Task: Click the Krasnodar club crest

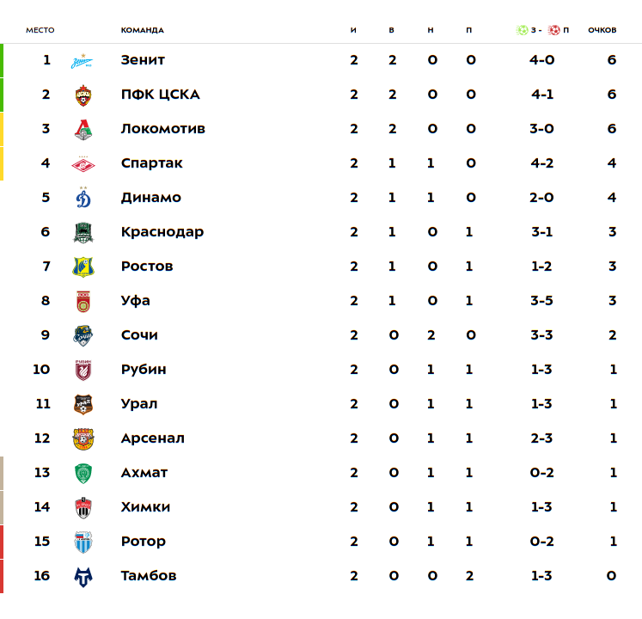Action: coord(83,232)
